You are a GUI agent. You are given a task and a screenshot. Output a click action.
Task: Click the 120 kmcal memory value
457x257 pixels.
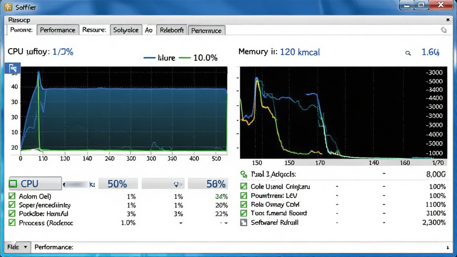click(300, 52)
